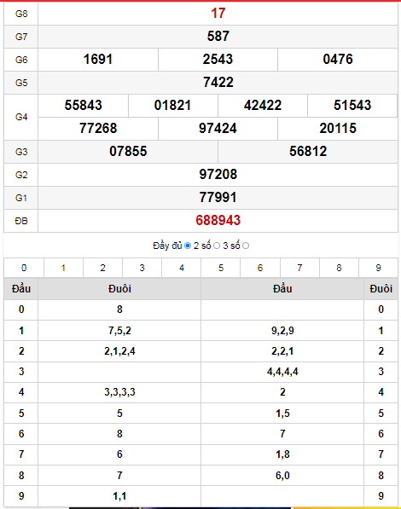Click the '1,5' head values cell
Screen dimensions: 401x509
(282, 414)
